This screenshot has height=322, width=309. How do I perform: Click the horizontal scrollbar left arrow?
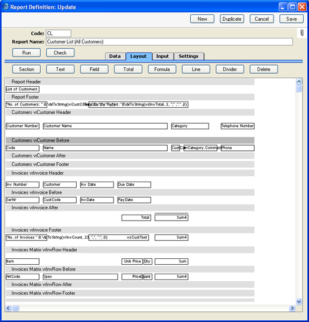(8, 308)
